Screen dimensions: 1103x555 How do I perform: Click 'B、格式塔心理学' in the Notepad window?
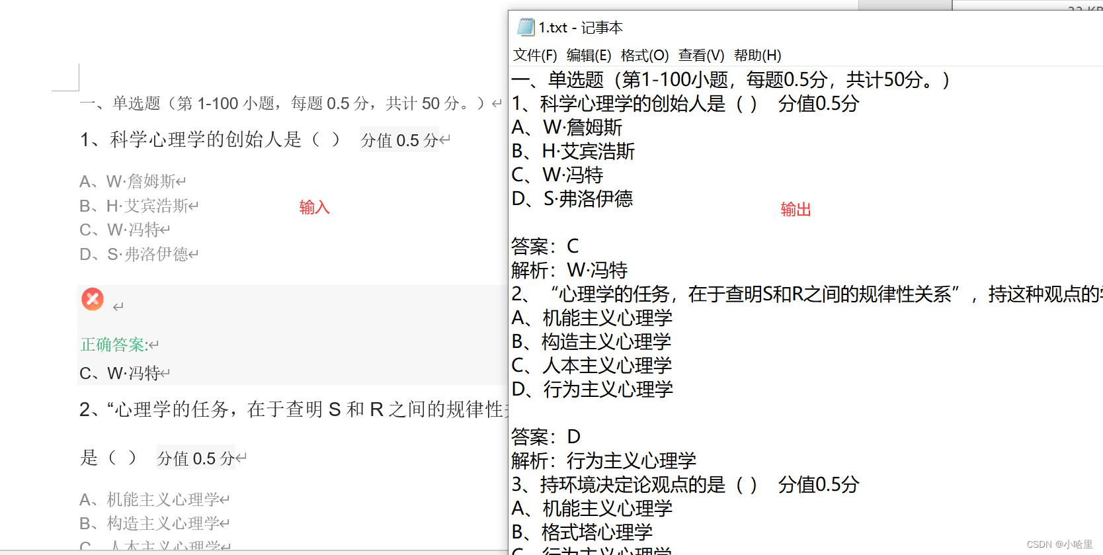click(x=583, y=533)
